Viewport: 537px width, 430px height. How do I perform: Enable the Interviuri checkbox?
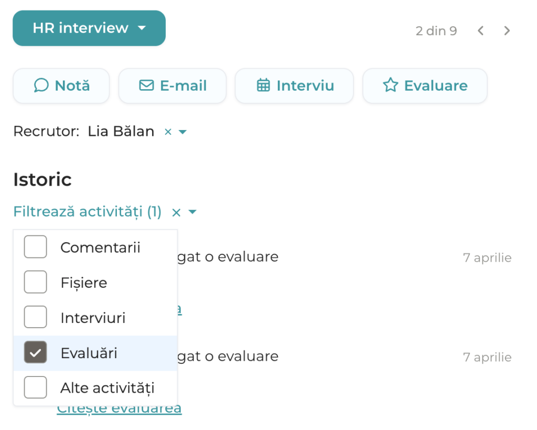[35, 317]
